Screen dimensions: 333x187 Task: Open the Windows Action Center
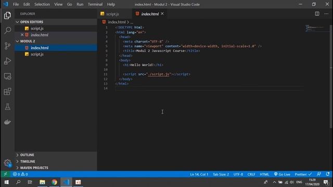326,182
